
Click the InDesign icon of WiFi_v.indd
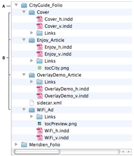point(39,138)
